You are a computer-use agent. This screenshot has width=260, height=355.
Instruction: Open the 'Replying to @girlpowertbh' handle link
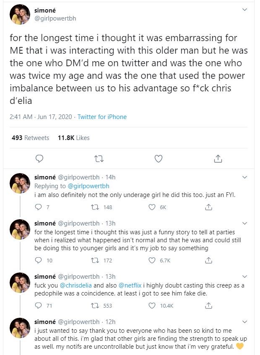click(88, 186)
